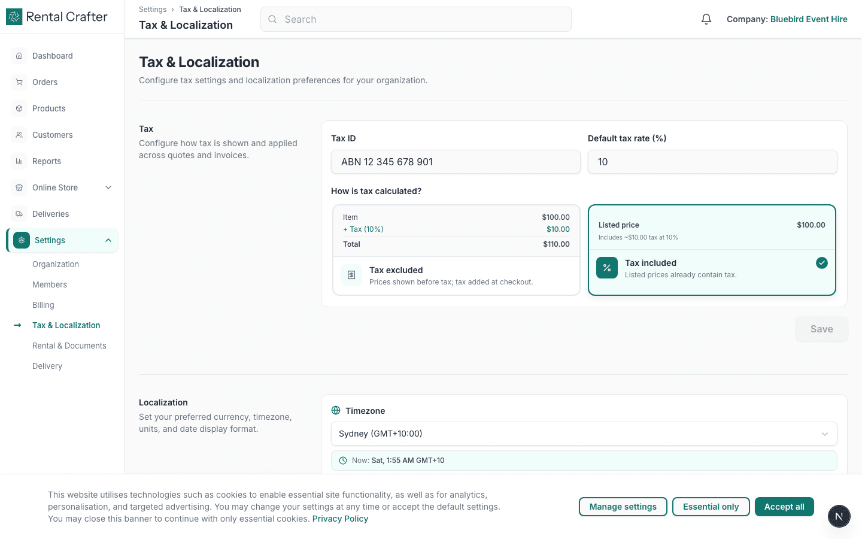
Task: Click the Save button
Action: point(821,329)
